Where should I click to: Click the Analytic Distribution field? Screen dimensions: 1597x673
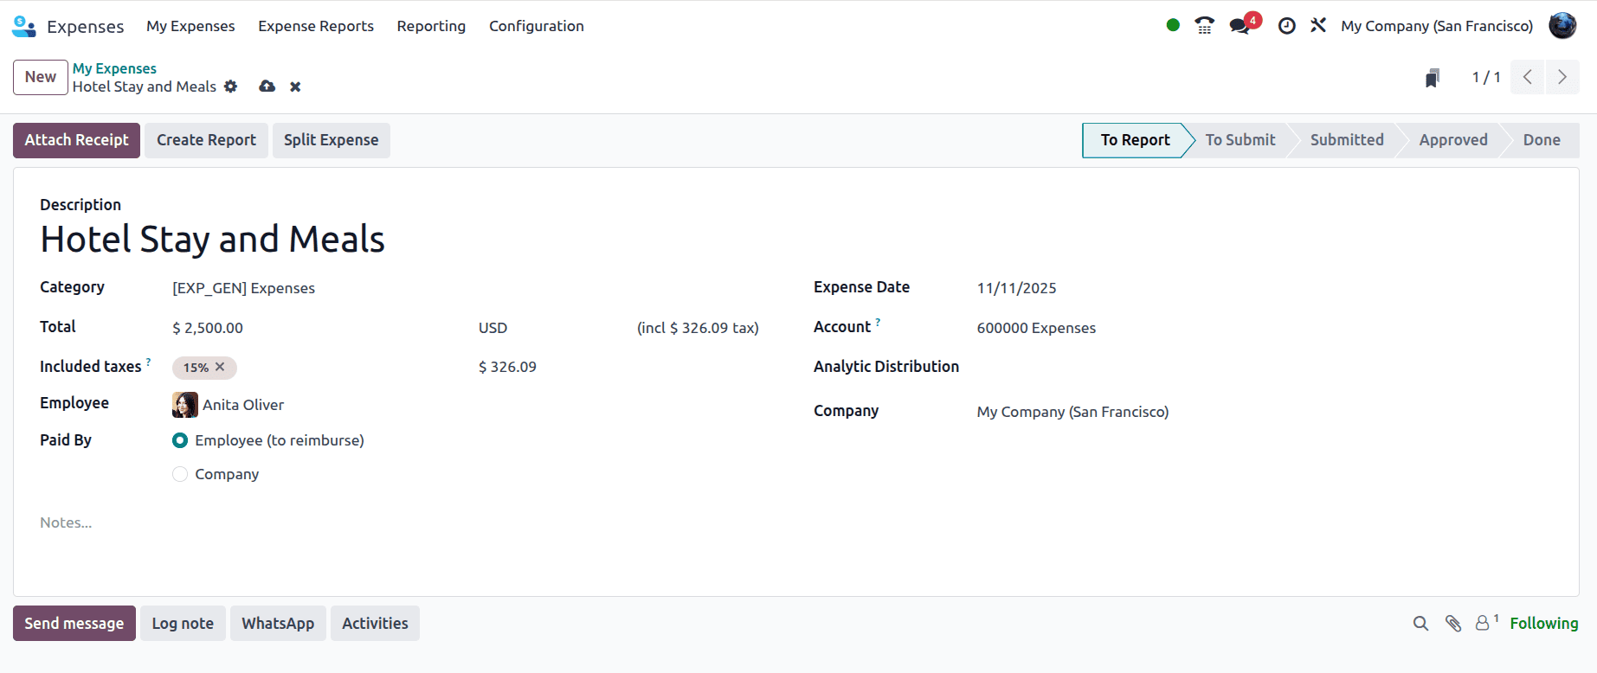[1265, 369]
